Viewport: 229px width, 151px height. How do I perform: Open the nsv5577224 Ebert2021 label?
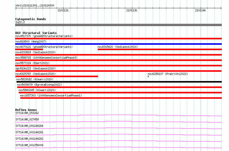click(x=32, y=63)
